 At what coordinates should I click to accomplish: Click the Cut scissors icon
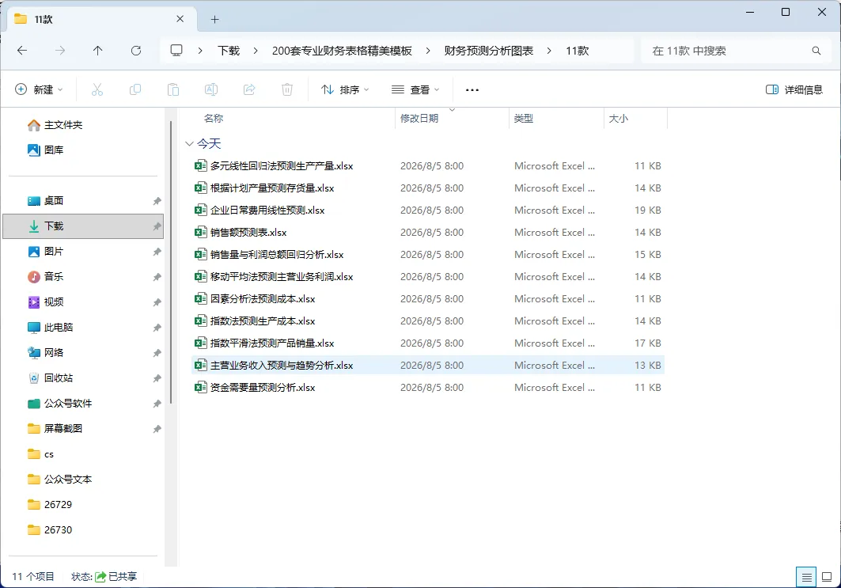pyautogui.click(x=97, y=89)
